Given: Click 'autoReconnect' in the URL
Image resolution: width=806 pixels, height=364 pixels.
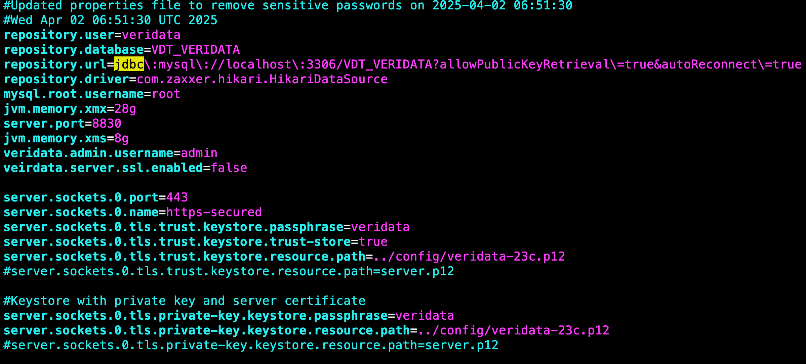Looking at the screenshot, I should coord(710,64).
